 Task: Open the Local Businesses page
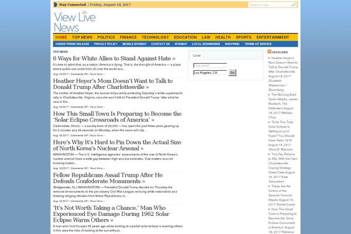tap(206, 44)
